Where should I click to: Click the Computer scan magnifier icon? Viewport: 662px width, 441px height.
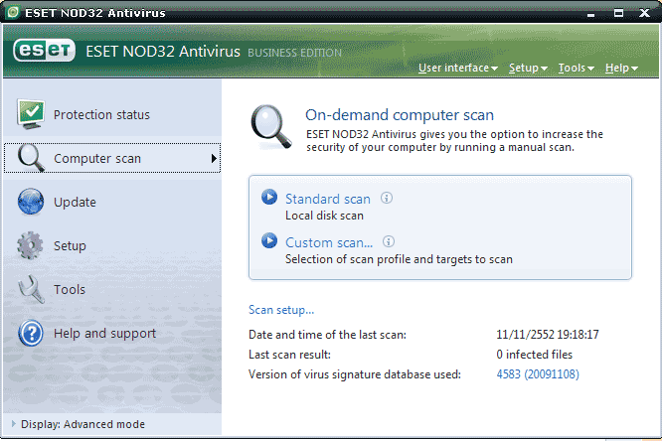click(32, 158)
